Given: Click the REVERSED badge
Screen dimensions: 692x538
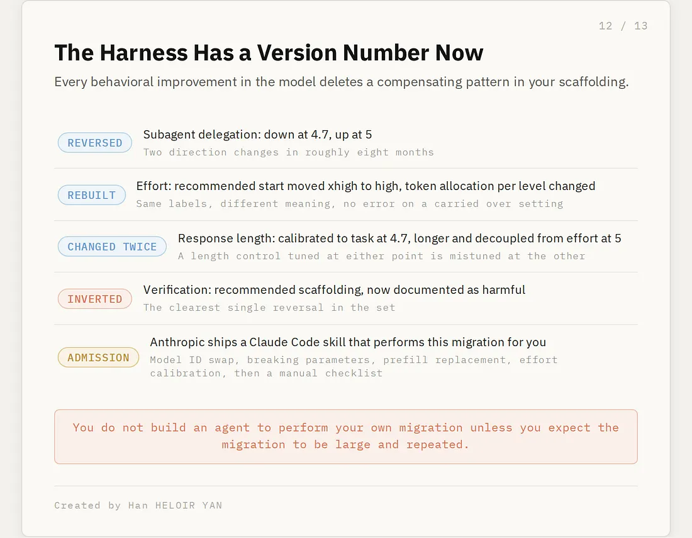Looking at the screenshot, I should [x=95, y=143].
